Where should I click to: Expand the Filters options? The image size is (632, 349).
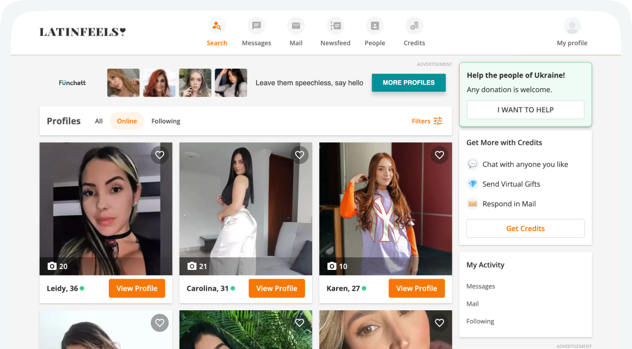coord(427,121)
